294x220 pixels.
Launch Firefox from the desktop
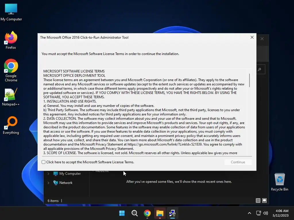11,40
